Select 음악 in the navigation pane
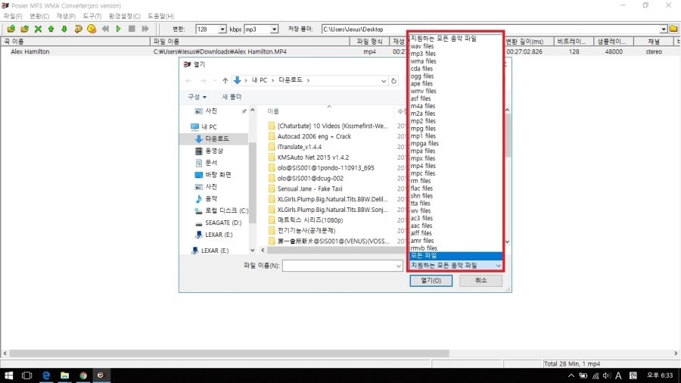The height and width of the screenshot is (383, 681). point(211,198)
